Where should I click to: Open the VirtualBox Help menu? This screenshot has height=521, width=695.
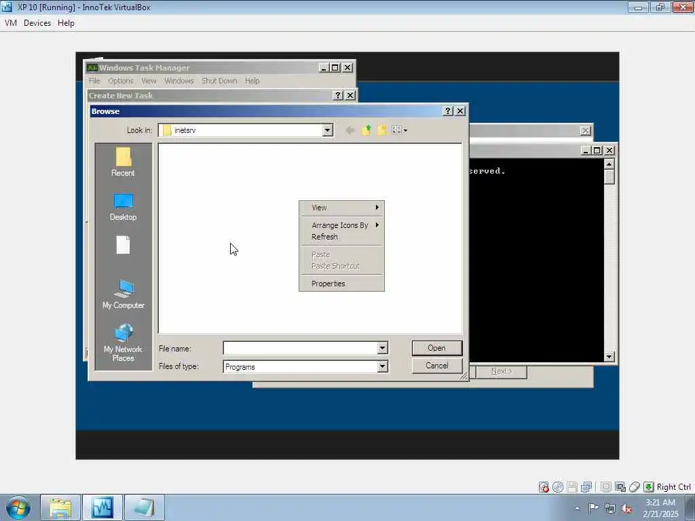[x=66, y=23]
